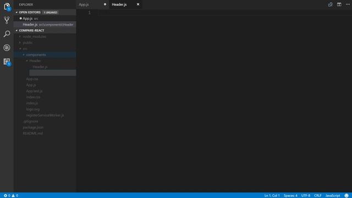352x198 pixels.
Task: Open the editor More Actions menu
Action: pos(348,4)
